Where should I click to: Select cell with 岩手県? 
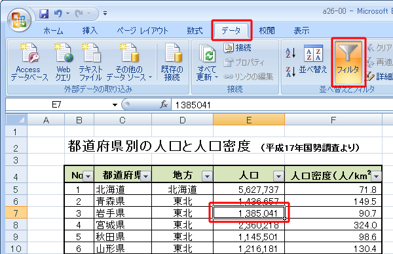[123, 213]
